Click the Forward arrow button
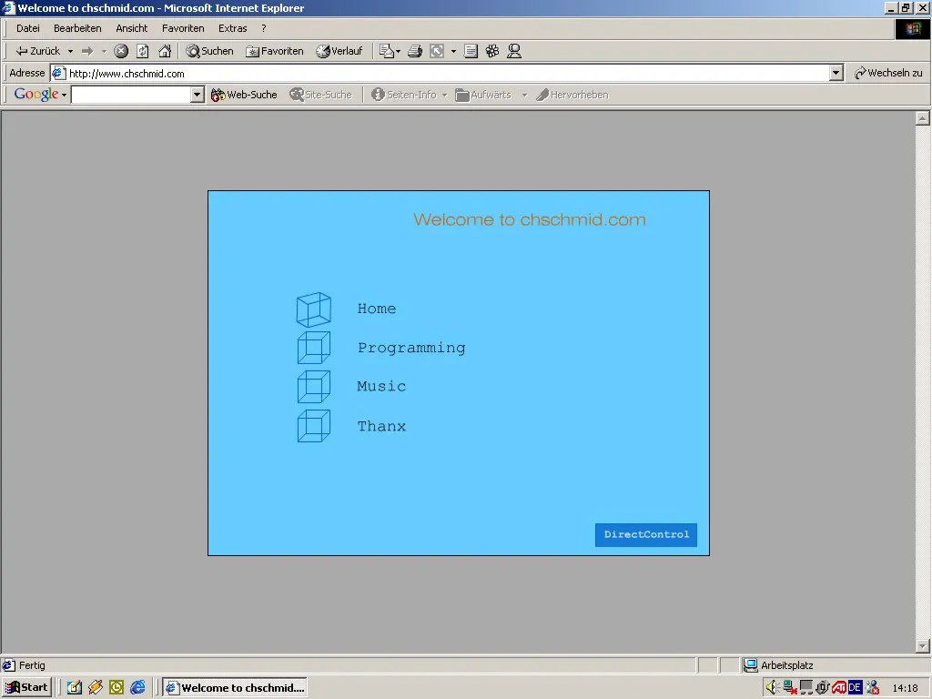Image resolution: width=932 pixels, height=699 pixels. 87,51
